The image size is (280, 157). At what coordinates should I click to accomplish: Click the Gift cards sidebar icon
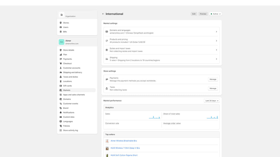pos(61,86)
